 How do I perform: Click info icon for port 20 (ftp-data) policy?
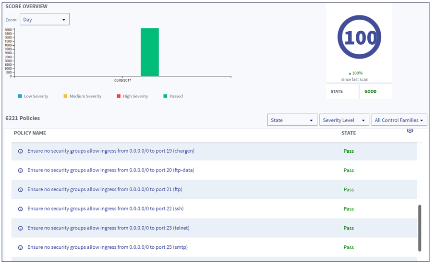20,171
